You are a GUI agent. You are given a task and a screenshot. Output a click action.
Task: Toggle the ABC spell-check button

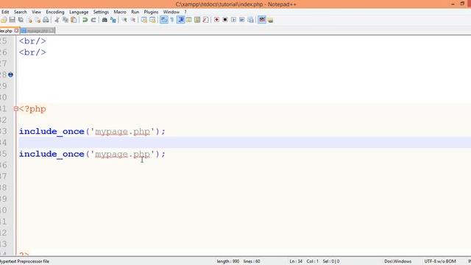(262, 20)
